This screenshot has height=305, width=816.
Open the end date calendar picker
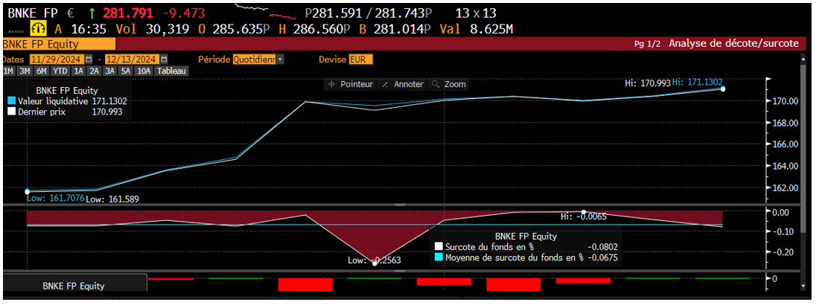(165, 60)
